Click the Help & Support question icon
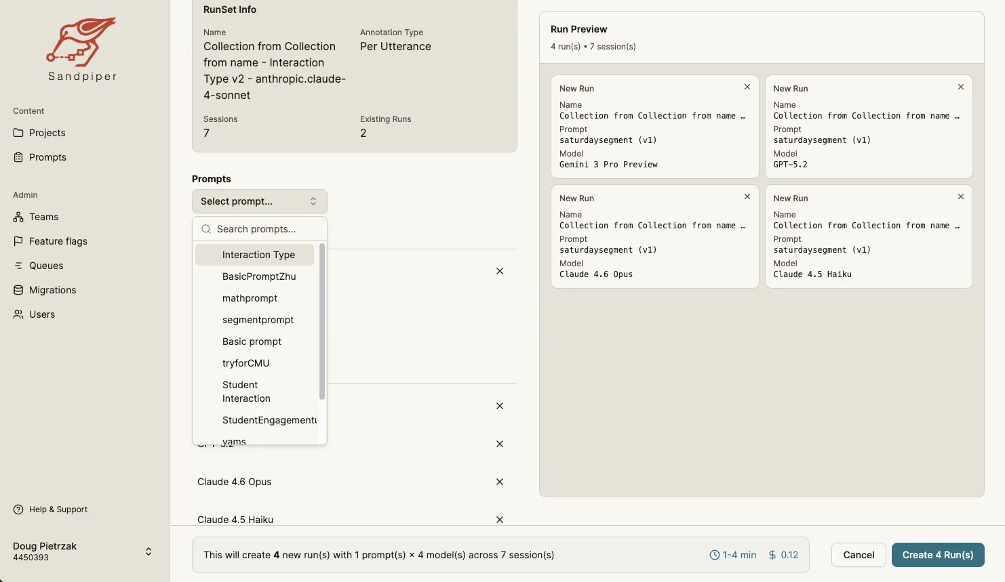 tap(18, 510)
